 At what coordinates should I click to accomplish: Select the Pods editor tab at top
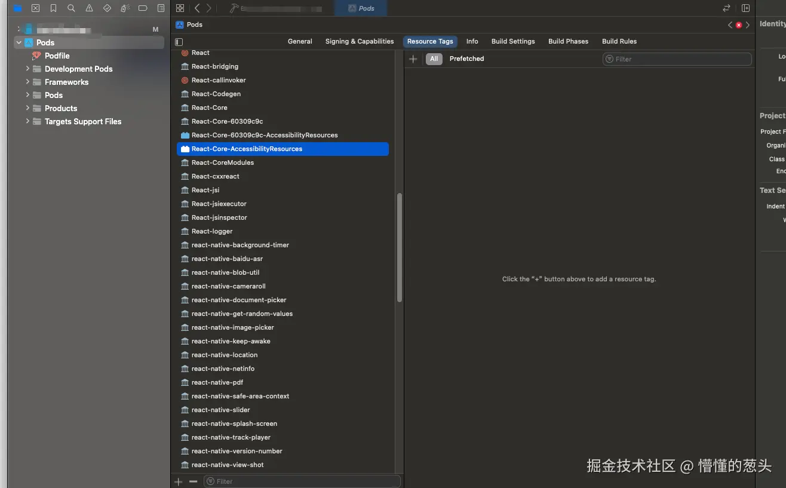pyautogui.click(x=361, y=8)
